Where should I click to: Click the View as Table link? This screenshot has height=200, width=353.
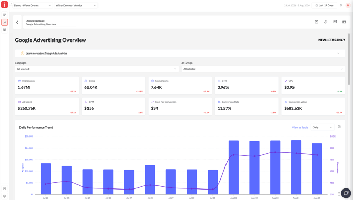pyautogui.click(x=300, y=127)
